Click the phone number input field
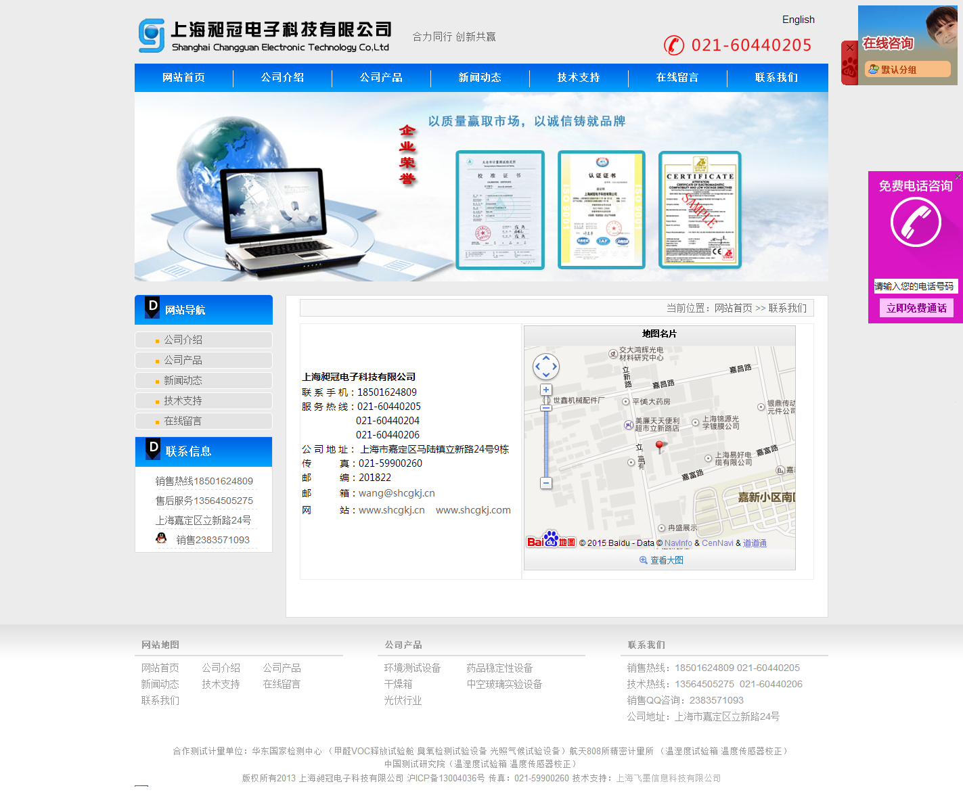This screenshot has width=963, height=803. click(x=916, y=286)
